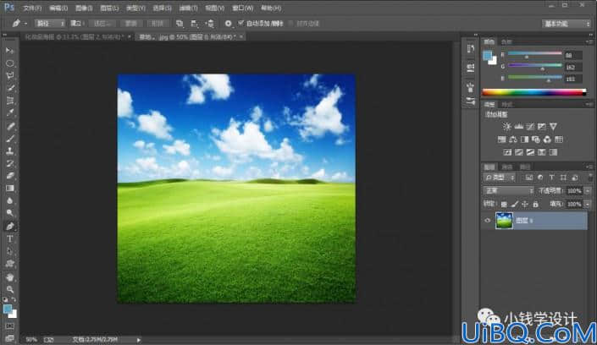The height and width of the screenshot is (345, 597).
Task: Switch to the Swatches panel tab
Action: click(x=506, y=41)
